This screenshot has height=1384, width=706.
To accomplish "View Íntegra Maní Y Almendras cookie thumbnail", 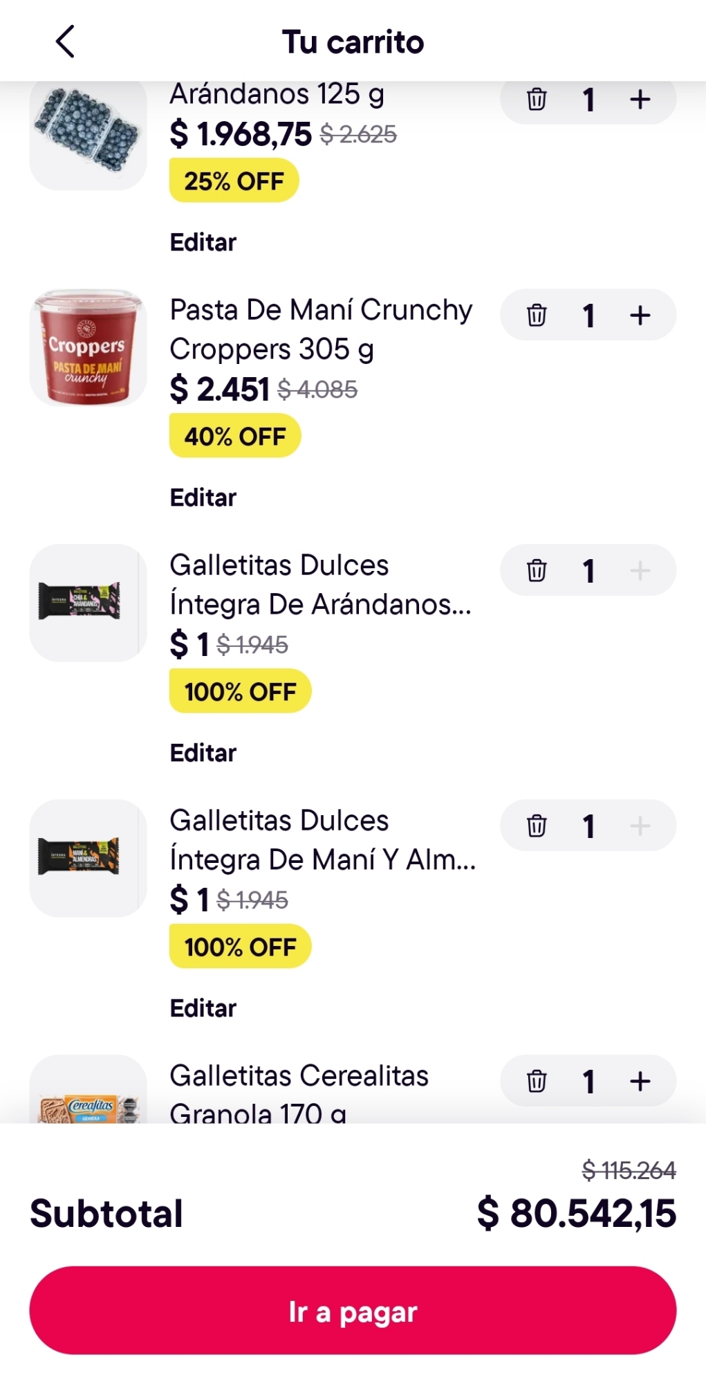I will pos(89,858).
